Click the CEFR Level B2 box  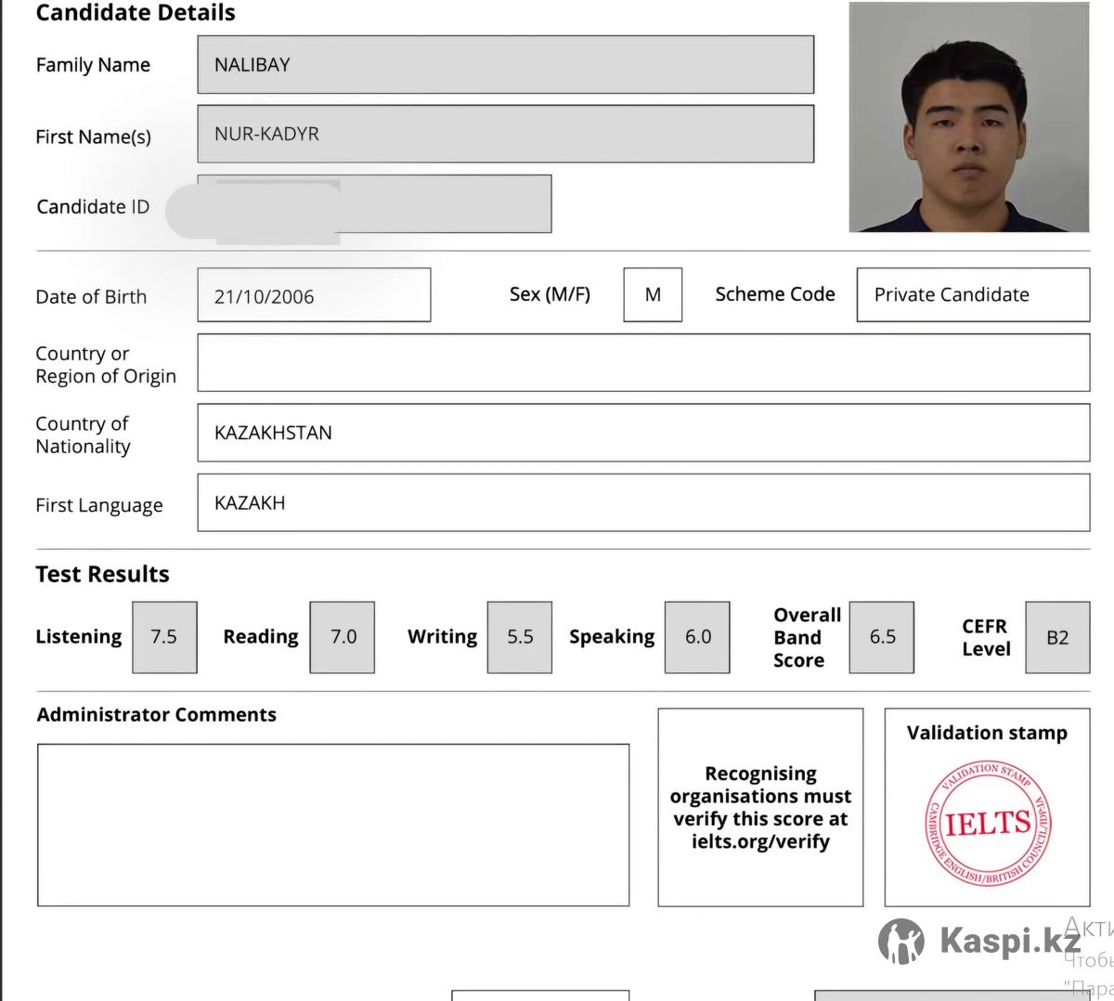[1057, 637]
